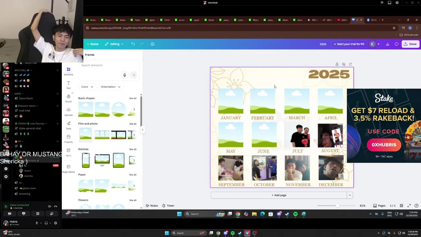The height and width of the screenshot is (237, 421).
Task: Click the duplicate page icon above canvas
Action: [344, 64]
